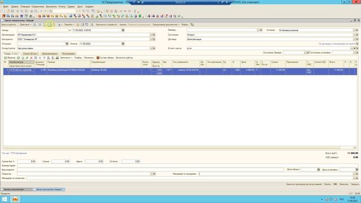The width and height of the screenshot is (361, 203).
Task: Clear the Замерщик field with X button
Action: click(x=261, y=30)
